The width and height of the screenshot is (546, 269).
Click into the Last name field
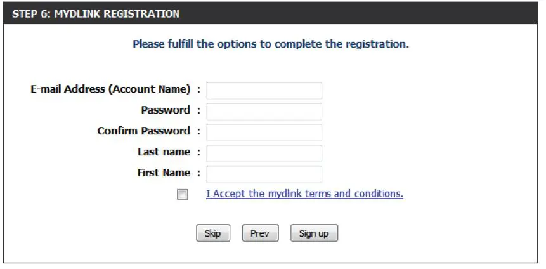264,154
